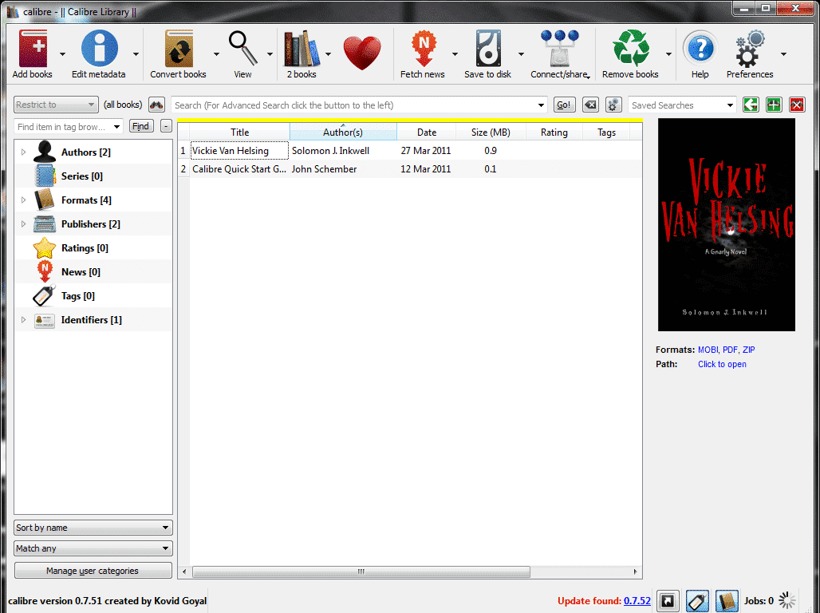Open Edit metadata dropdown arrow
The width and height of the screenshot is (820, 613).
(136, 54)
